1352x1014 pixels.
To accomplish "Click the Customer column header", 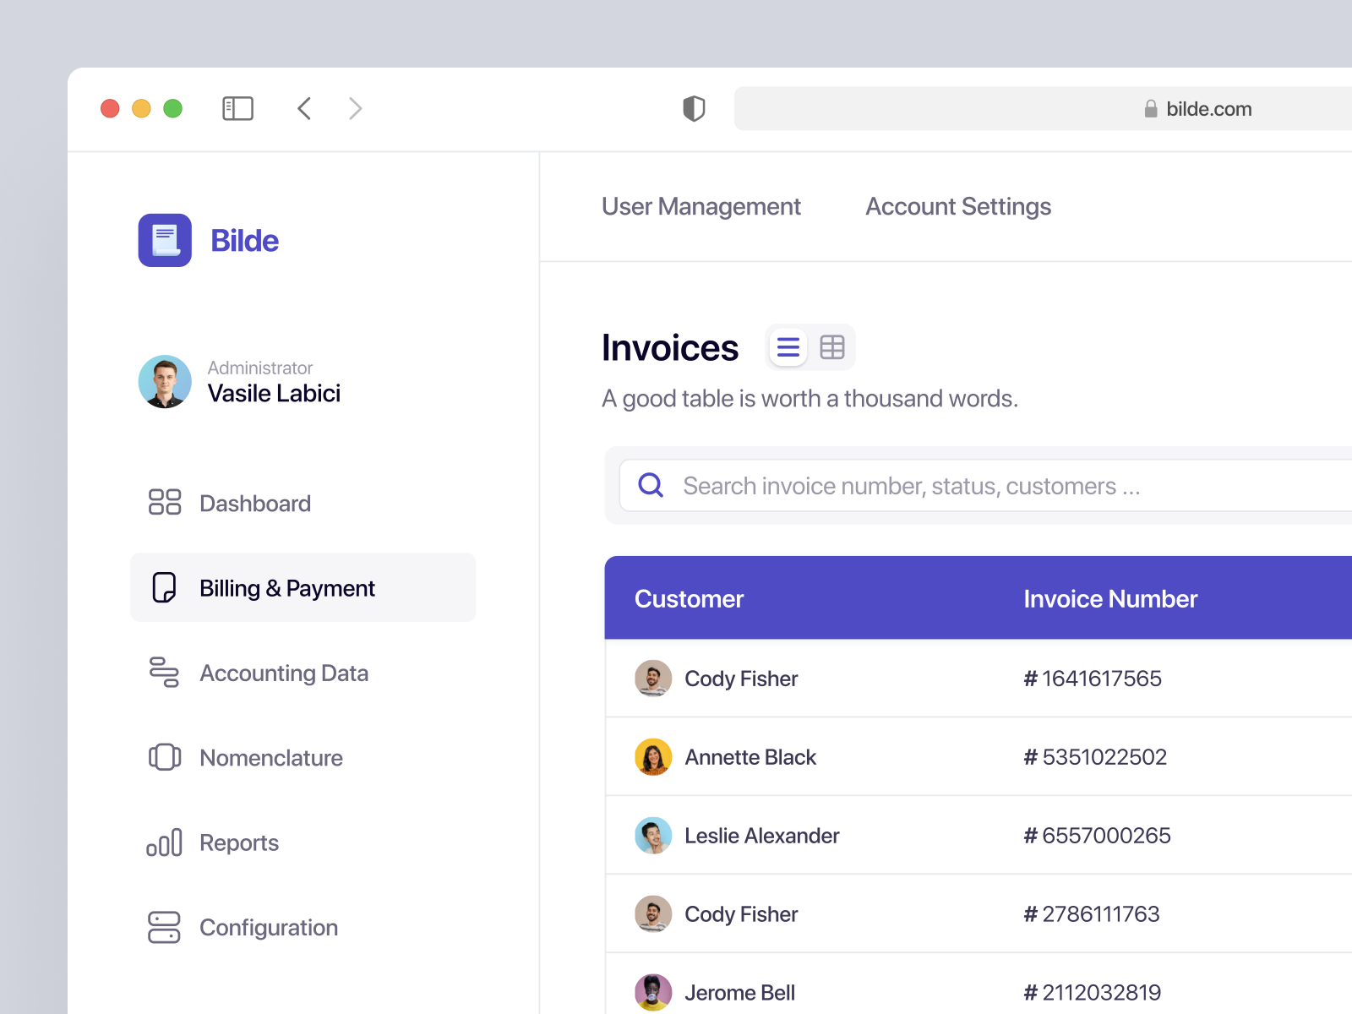I will pyautogui.click(x=689, y=598).
